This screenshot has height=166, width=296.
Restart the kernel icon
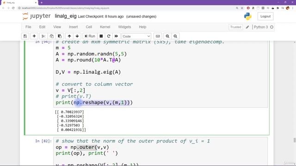click(x=109, y=36)
